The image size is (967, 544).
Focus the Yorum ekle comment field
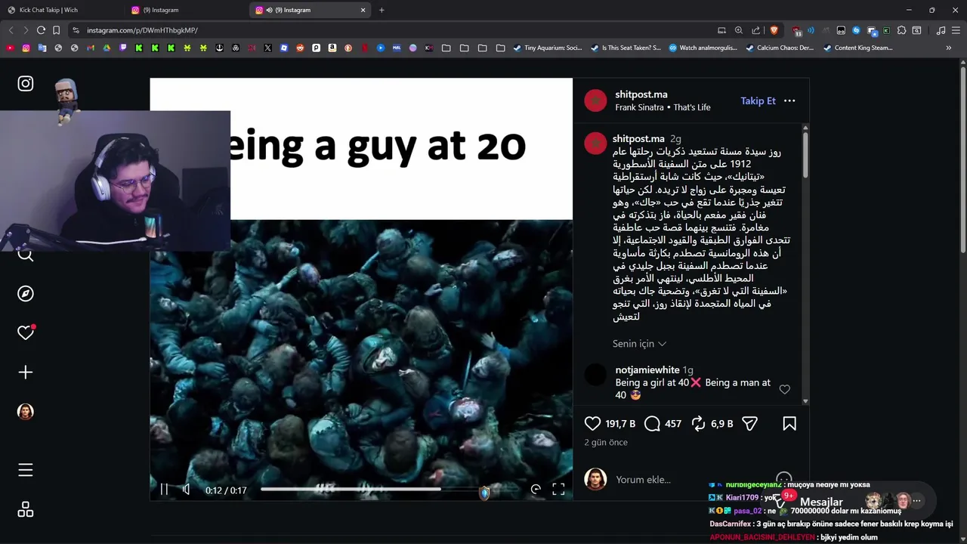(691, 480)
